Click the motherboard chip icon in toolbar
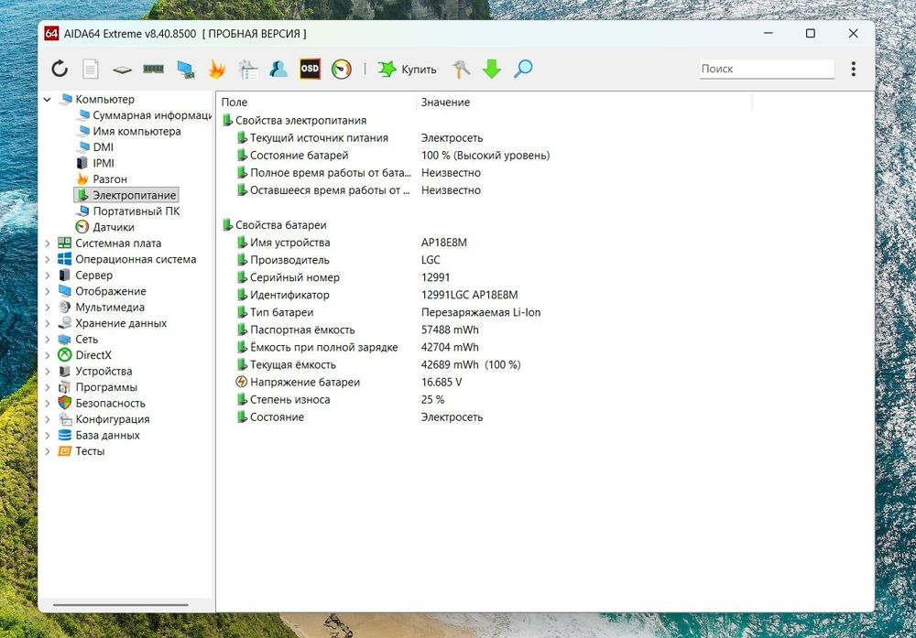916x638 pixels. click(x=122, y=70)
